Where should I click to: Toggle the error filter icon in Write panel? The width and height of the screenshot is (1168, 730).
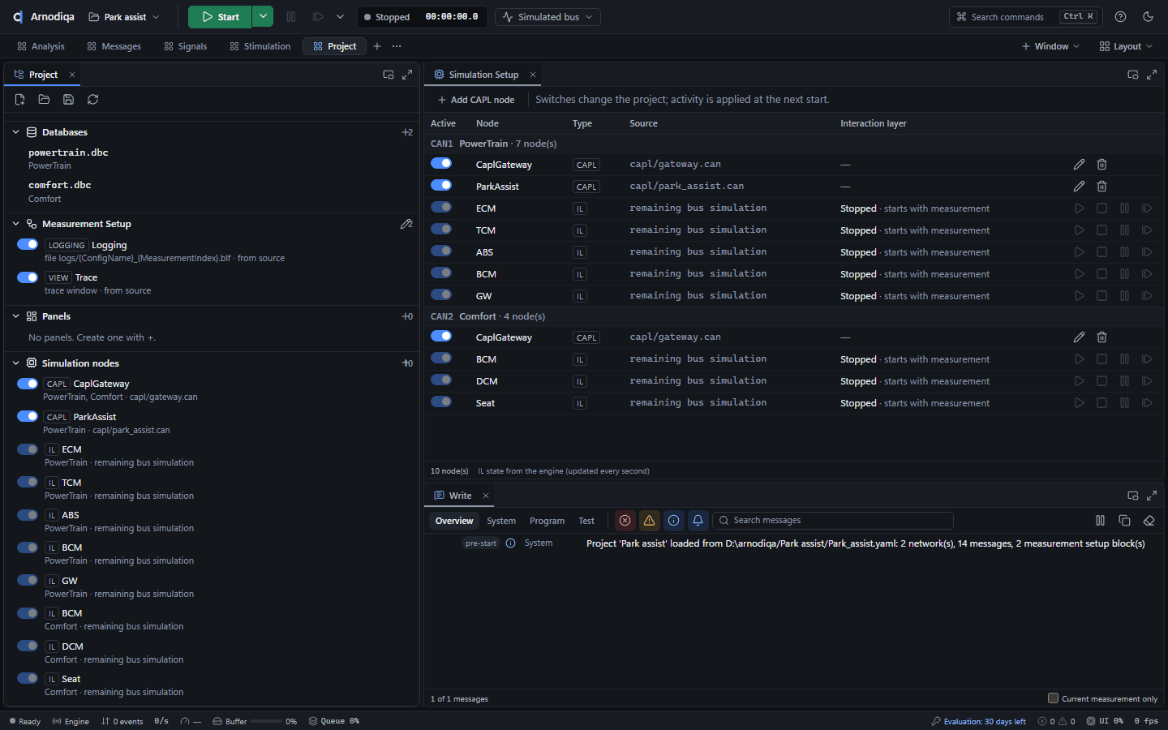tap(625, 521)
